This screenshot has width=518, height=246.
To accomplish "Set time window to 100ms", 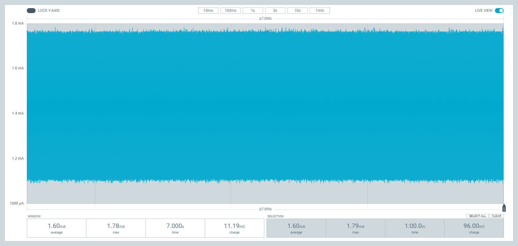I will click(231, 11).
